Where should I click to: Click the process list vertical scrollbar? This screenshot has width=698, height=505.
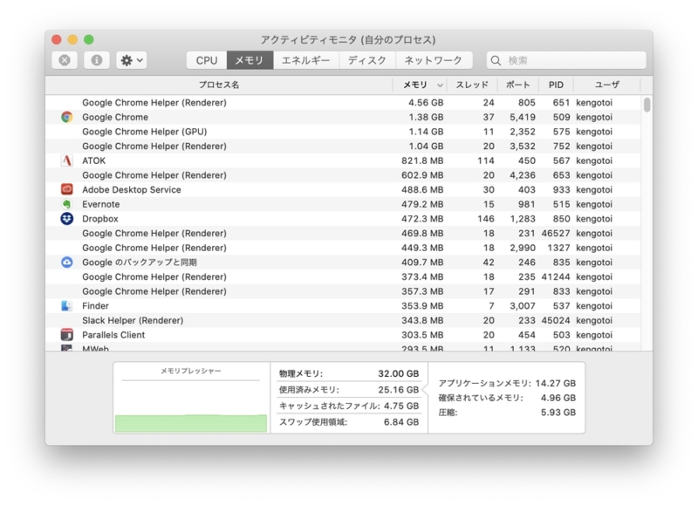647,105
